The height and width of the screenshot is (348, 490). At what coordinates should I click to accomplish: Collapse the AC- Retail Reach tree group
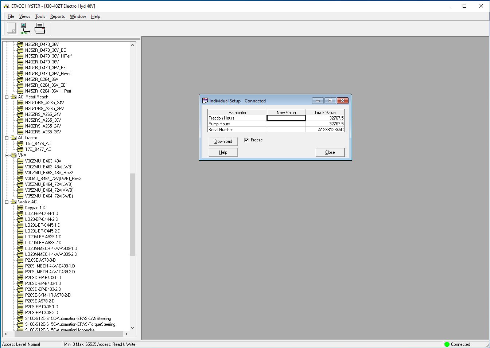coord(7,97)
